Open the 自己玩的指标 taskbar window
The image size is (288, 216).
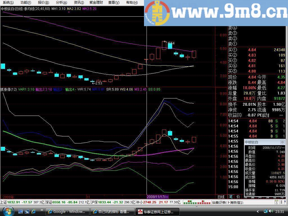click(x=112, y=212)
